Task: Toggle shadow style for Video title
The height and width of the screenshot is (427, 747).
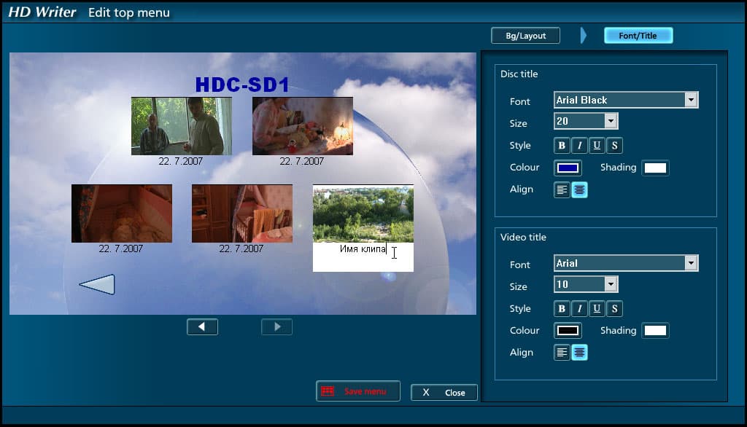Action: pos(614,309)
